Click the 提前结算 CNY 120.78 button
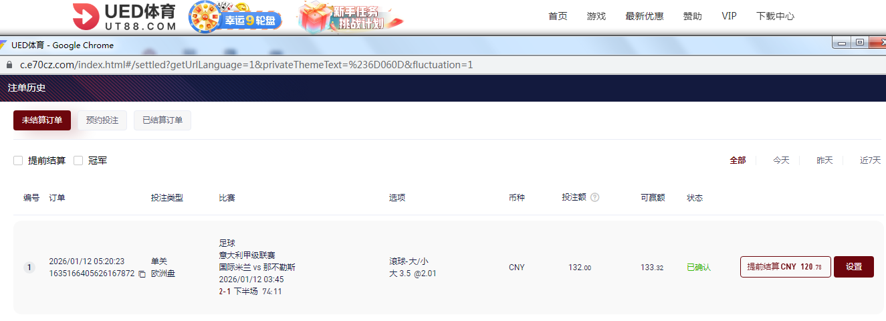This screenshot has width=886, height=321. pyautogui.click(x=786, y=267)
